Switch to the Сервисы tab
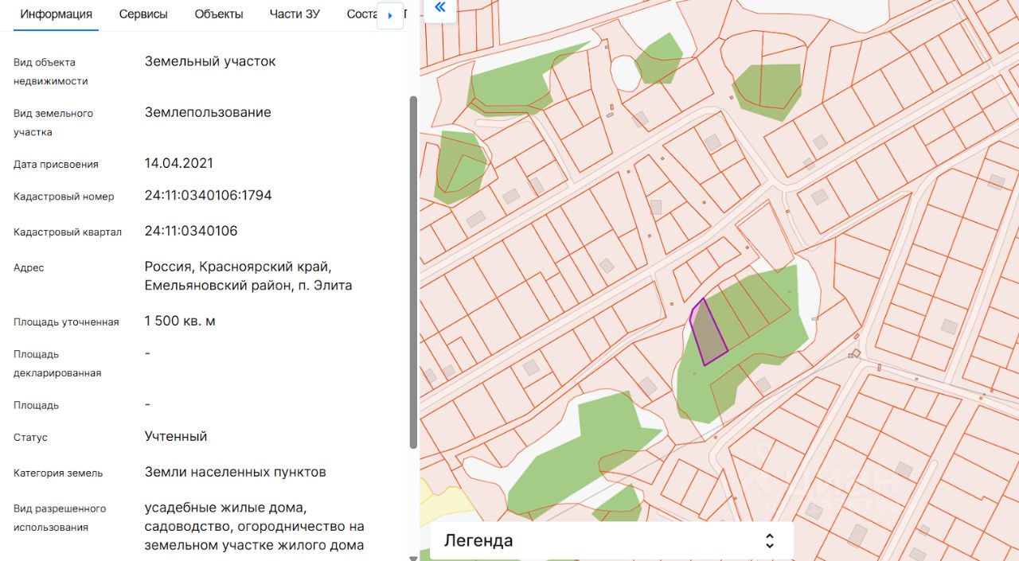Image resolution: width=1019 pixels, height=561 pixels. coord(143,14)
